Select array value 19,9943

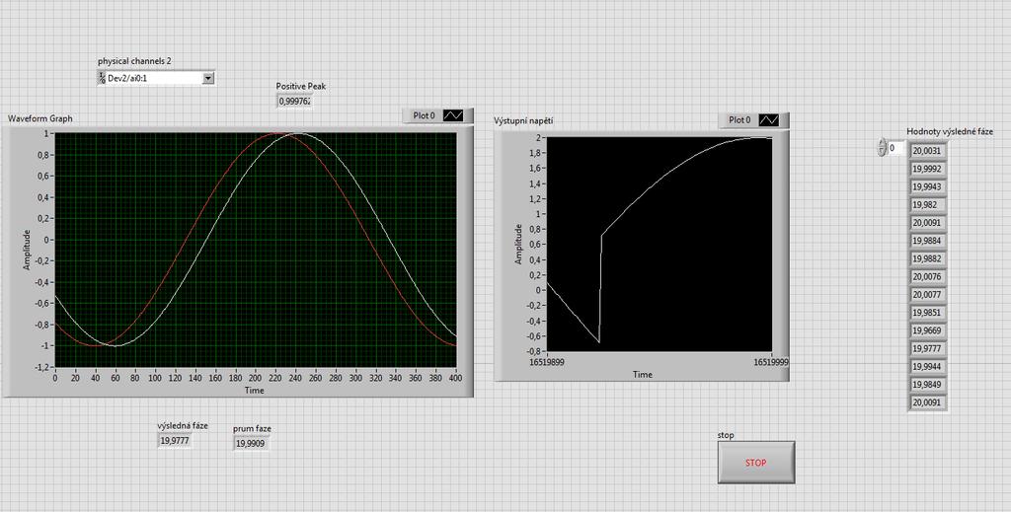coord(927,186)
